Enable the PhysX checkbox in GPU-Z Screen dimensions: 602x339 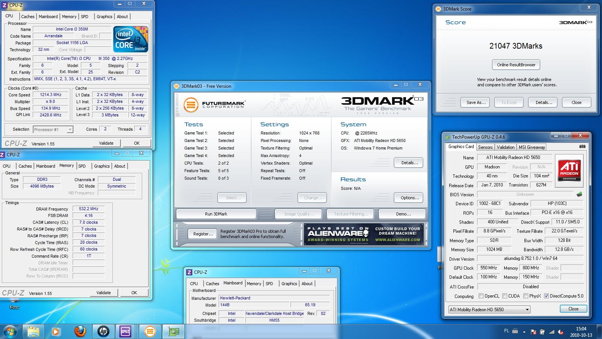coord(526,296)
